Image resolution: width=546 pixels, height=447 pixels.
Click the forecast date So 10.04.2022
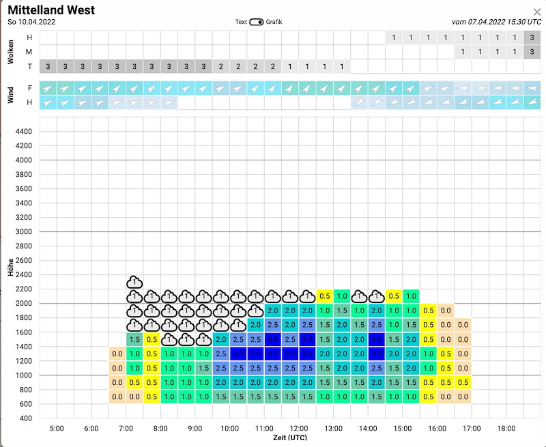[x=31, y=22]
